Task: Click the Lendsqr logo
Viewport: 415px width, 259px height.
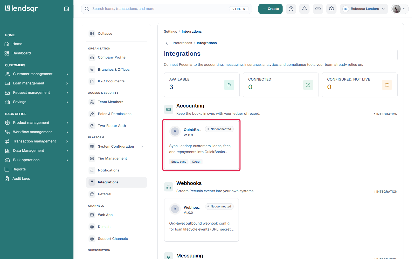Action: tap(22, 9)
